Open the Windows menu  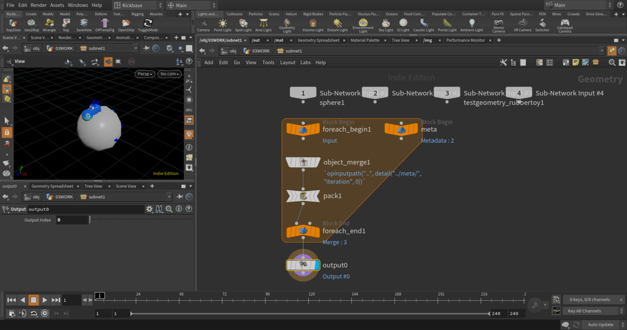78,5
